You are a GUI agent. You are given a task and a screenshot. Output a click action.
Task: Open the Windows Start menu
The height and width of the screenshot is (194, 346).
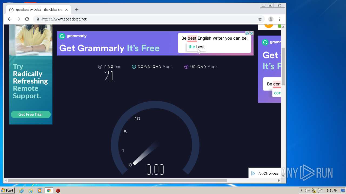tap(8, 190)
